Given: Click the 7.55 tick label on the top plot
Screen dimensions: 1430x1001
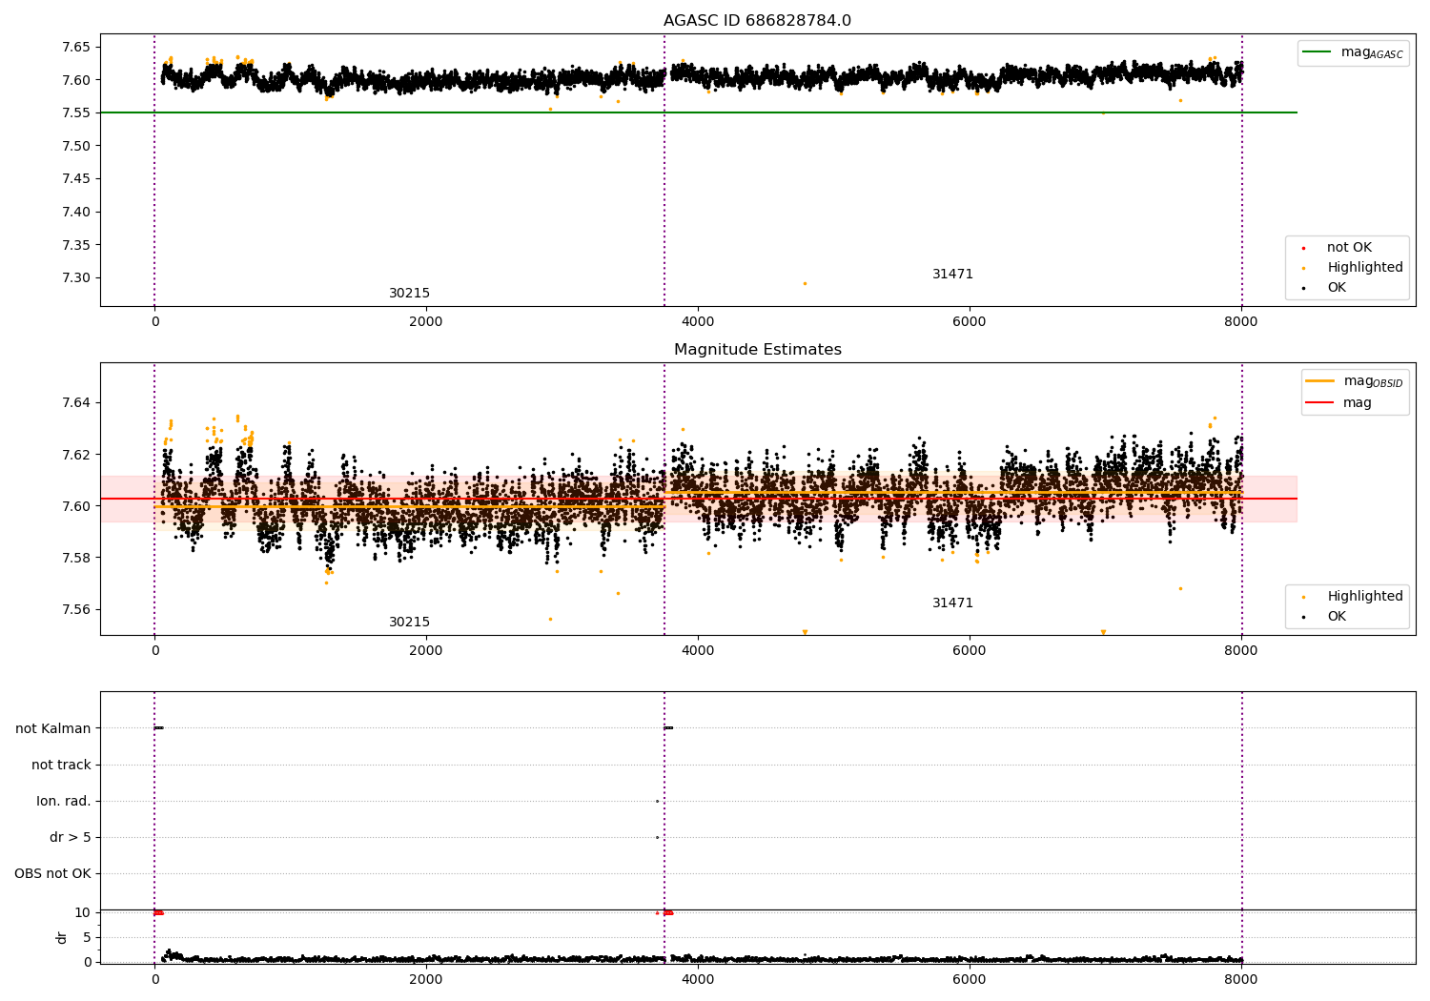Looking at the screenshot, I should click(76, 112).
